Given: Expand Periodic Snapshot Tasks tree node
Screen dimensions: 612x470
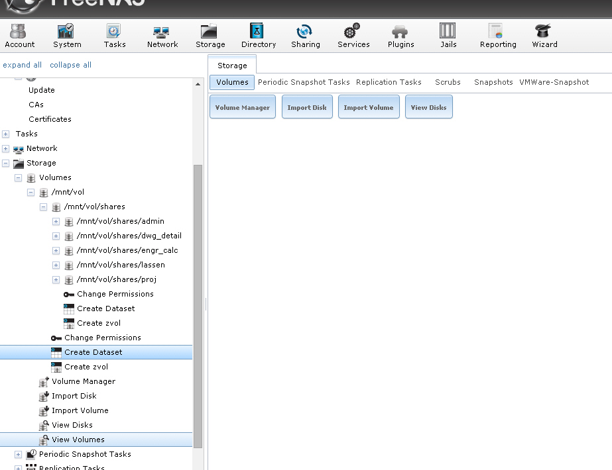Looking at the screenshot, I should [x=19, y=455].
